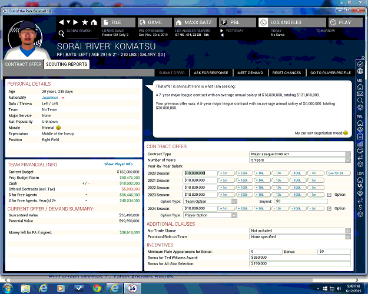The height and width of the screenshot is (294, 368).
Task: Click +100k for 2022 Season salary
Action: pyautogui.click(x=244, y=188)
